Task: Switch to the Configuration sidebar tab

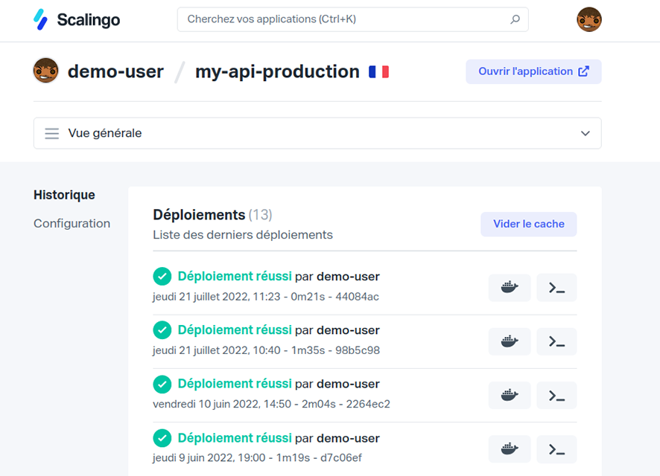Action: pos(72,223)
